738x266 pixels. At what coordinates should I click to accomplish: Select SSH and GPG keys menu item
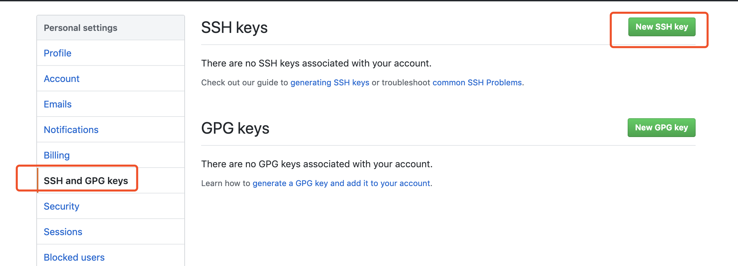click(86, 181)
